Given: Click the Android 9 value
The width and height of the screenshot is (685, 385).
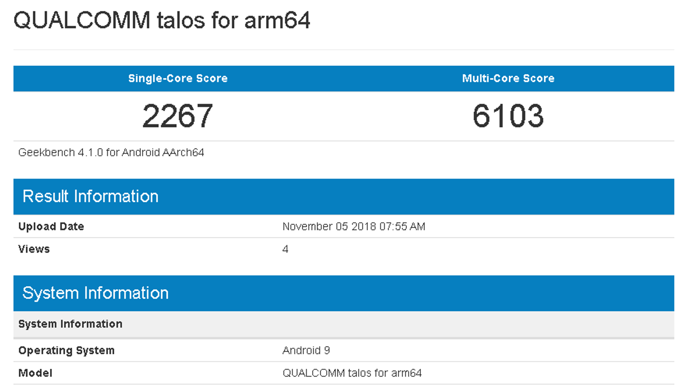Looking at the screenshot, I should click(x=306, y=350).
